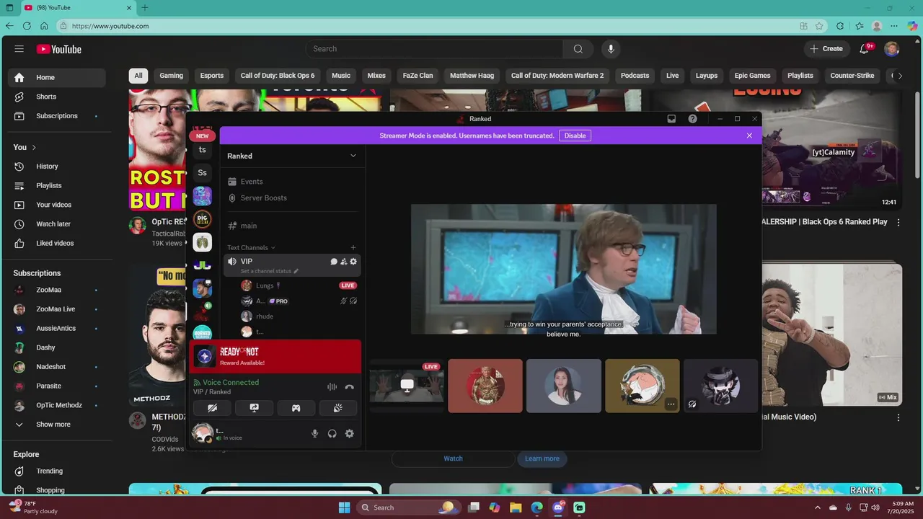The width and height of the screenshot is (923, 519).
Task: Deafen with the headphones icon
Action: (x=332, y=434)
